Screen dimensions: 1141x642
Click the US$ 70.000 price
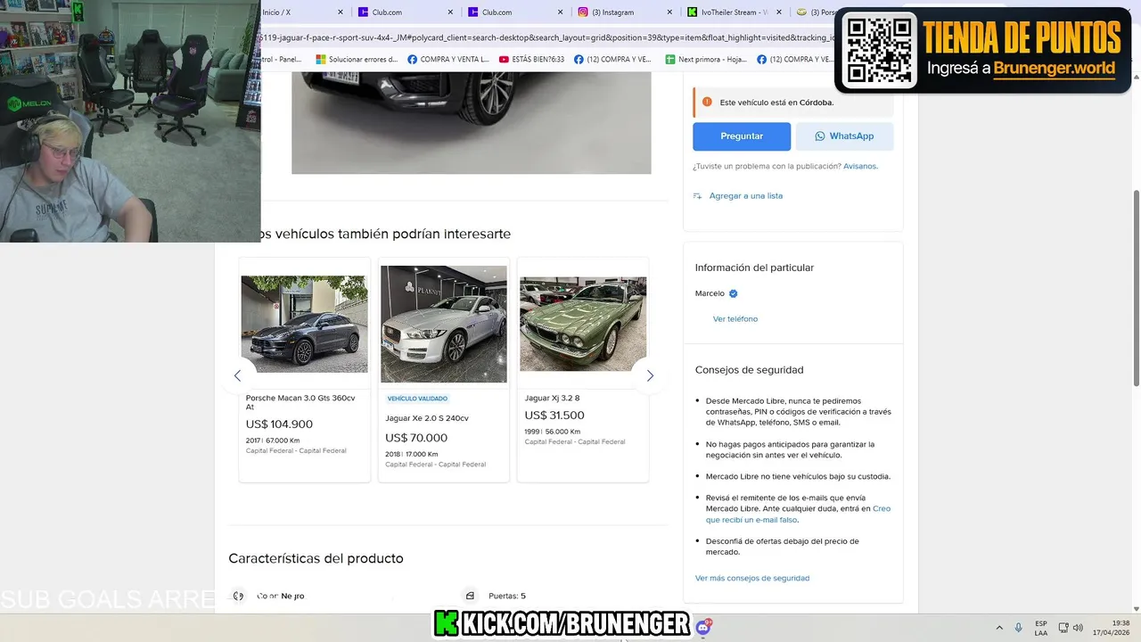pyautogui.click(x=416, y=438)
